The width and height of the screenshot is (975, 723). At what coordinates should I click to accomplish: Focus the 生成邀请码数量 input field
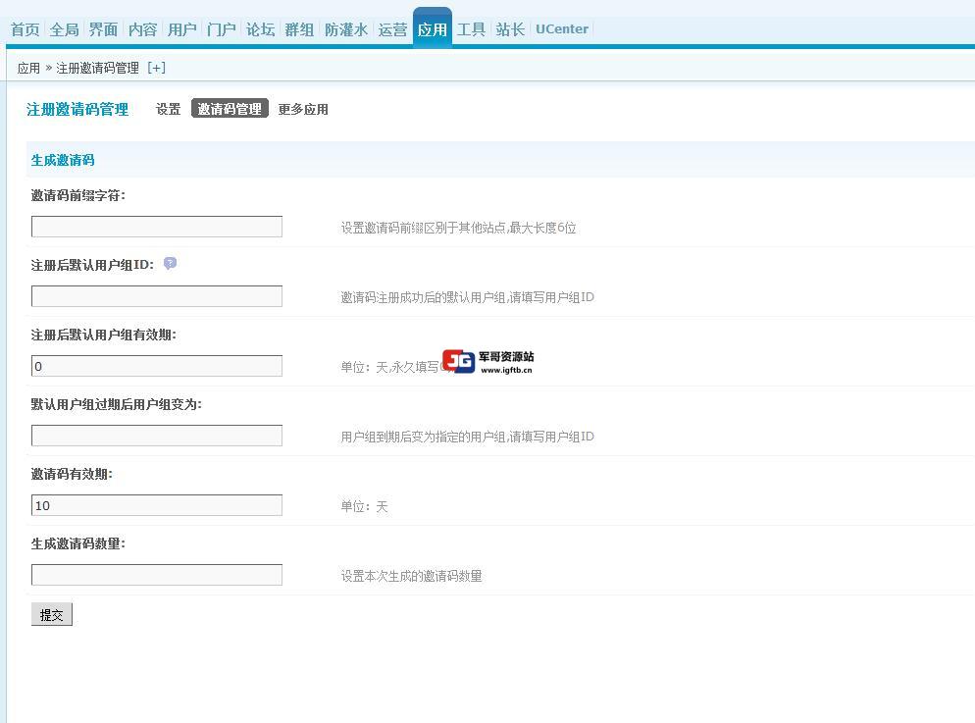[x=157, y=575]
